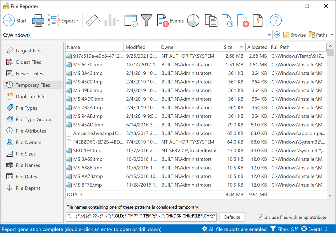Click the MSI45AD.tmp file icon
The height and width of the screenshot is (233, 336).
69,125
